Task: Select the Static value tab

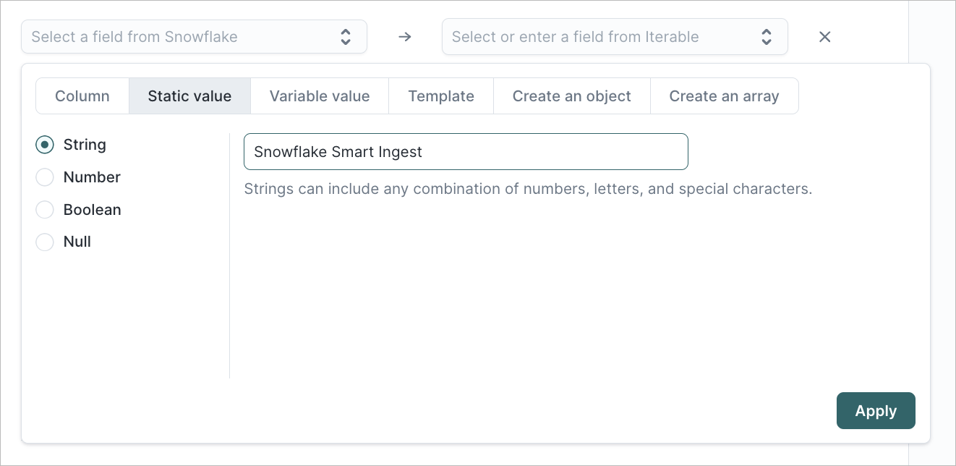Action: 189,96
